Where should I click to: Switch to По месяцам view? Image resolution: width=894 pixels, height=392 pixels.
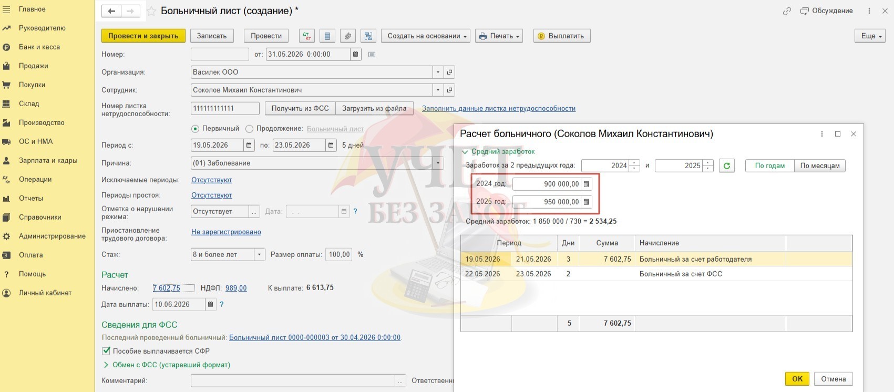pyautogui.click(x=819, y=166)
